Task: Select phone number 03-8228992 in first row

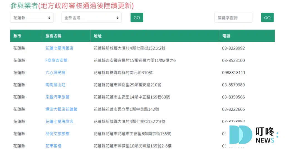Action: [x=234, y=48]
